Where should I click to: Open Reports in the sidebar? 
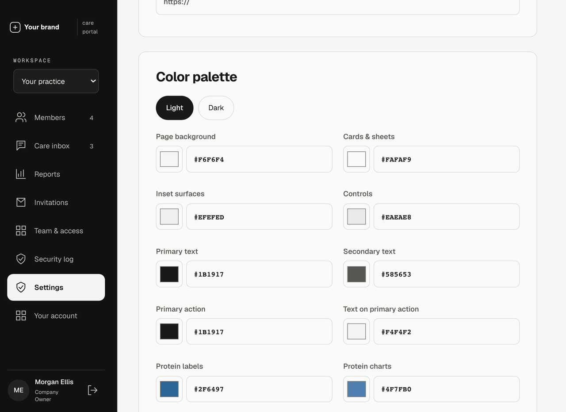56,174
